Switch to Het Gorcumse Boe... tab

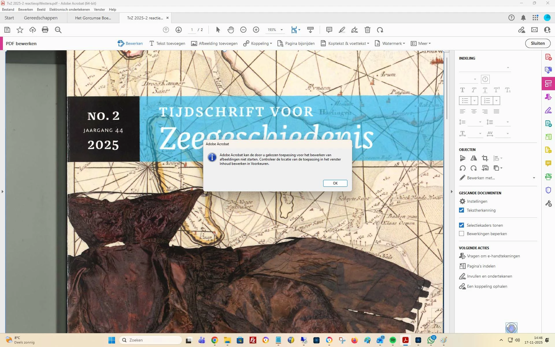(93, 18)
